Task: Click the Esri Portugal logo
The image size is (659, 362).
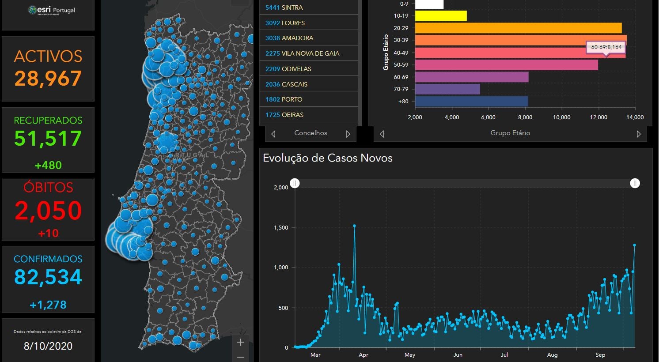Action: pos(51,10)
